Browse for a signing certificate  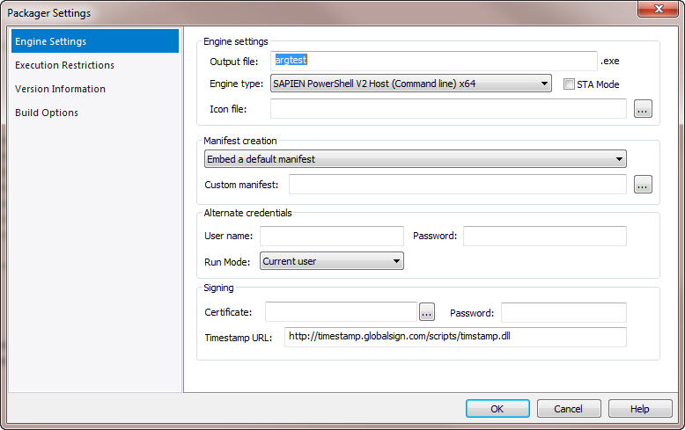(427, 312)
